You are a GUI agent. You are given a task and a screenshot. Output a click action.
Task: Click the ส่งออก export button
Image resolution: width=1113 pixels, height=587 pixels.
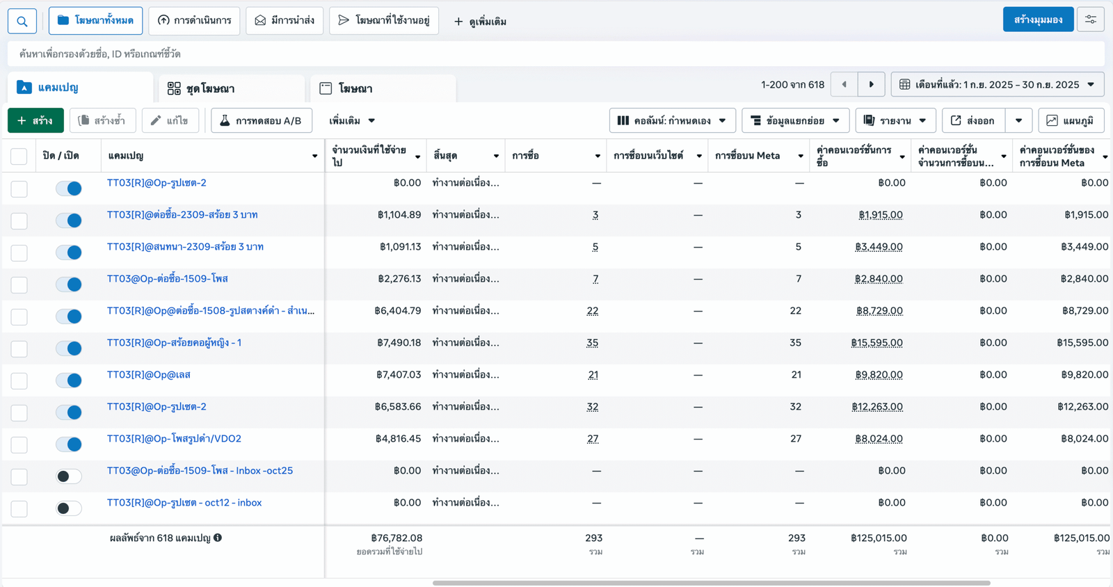point(972,120)
